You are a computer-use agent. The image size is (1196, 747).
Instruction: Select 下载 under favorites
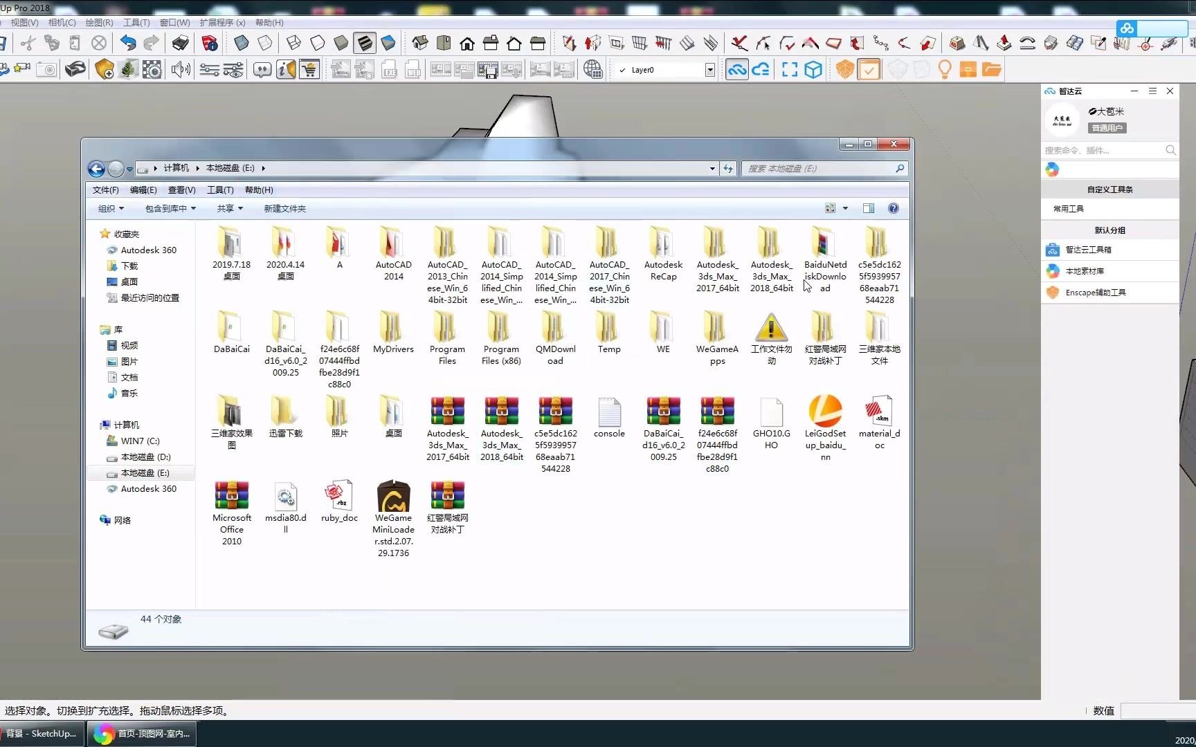point(129,266)
